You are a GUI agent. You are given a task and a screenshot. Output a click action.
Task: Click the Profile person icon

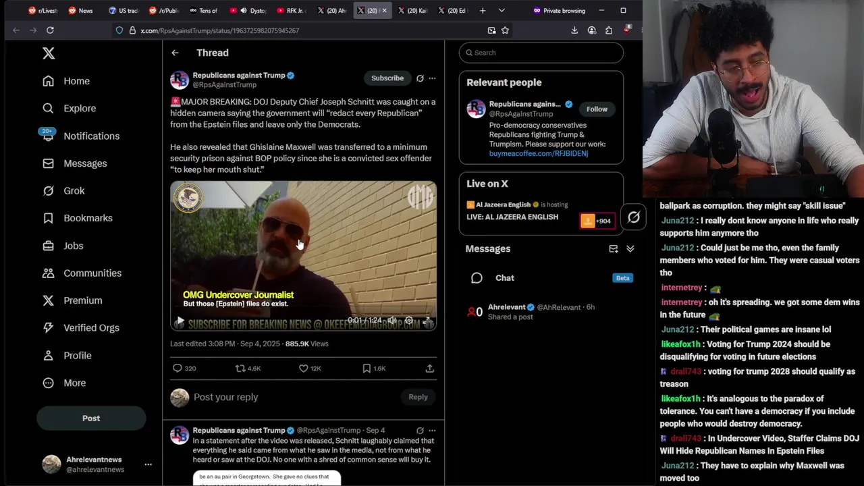tap(48, 355)
